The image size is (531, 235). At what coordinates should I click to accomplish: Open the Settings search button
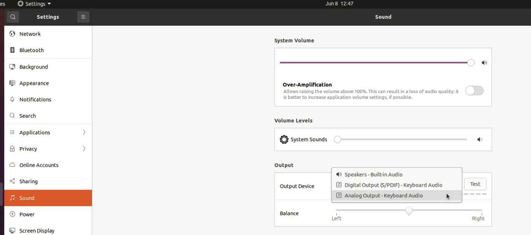13,17
